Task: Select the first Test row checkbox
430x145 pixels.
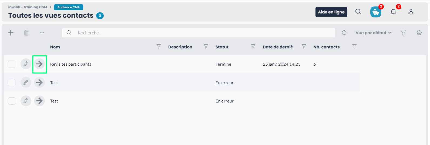Action: pyautogui.click(x=12, y=83)
